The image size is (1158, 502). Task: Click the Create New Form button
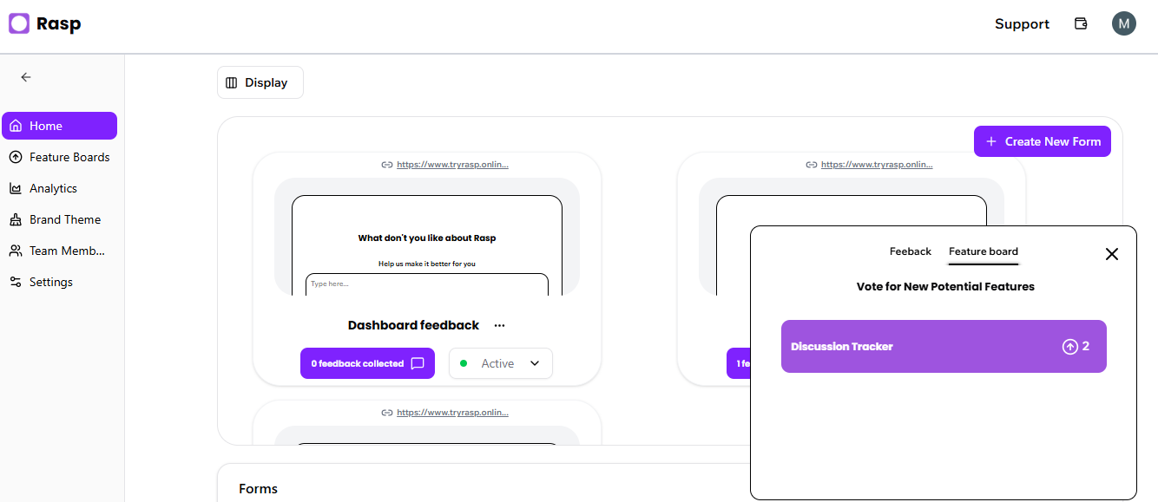point(1042,141)
